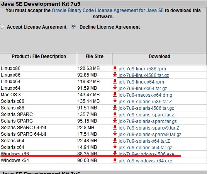Click download arrow for jdk-7u9-solaris-sparcv9.tar.gz
212x174 pixels.
point(115,134)
